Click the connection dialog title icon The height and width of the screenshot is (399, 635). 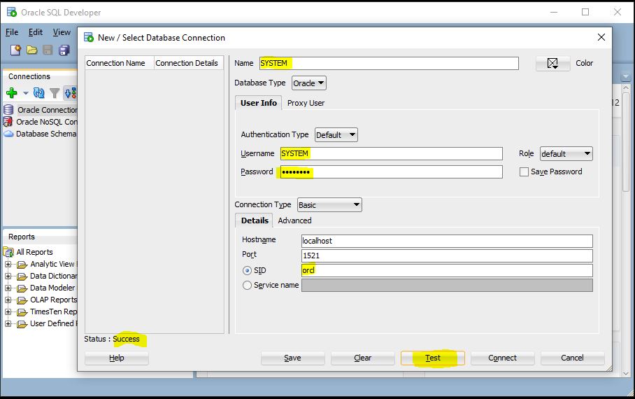click(89, 37)
